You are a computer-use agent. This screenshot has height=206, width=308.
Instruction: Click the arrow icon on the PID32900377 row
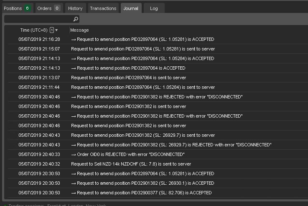tap(74, 193)
